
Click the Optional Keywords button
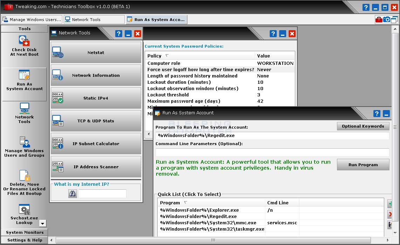click(x=363, y=126)
